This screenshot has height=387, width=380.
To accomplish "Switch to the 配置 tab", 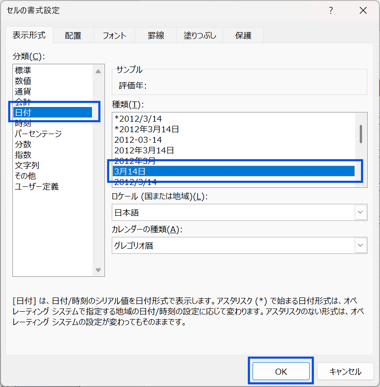I will pos(73,36).
